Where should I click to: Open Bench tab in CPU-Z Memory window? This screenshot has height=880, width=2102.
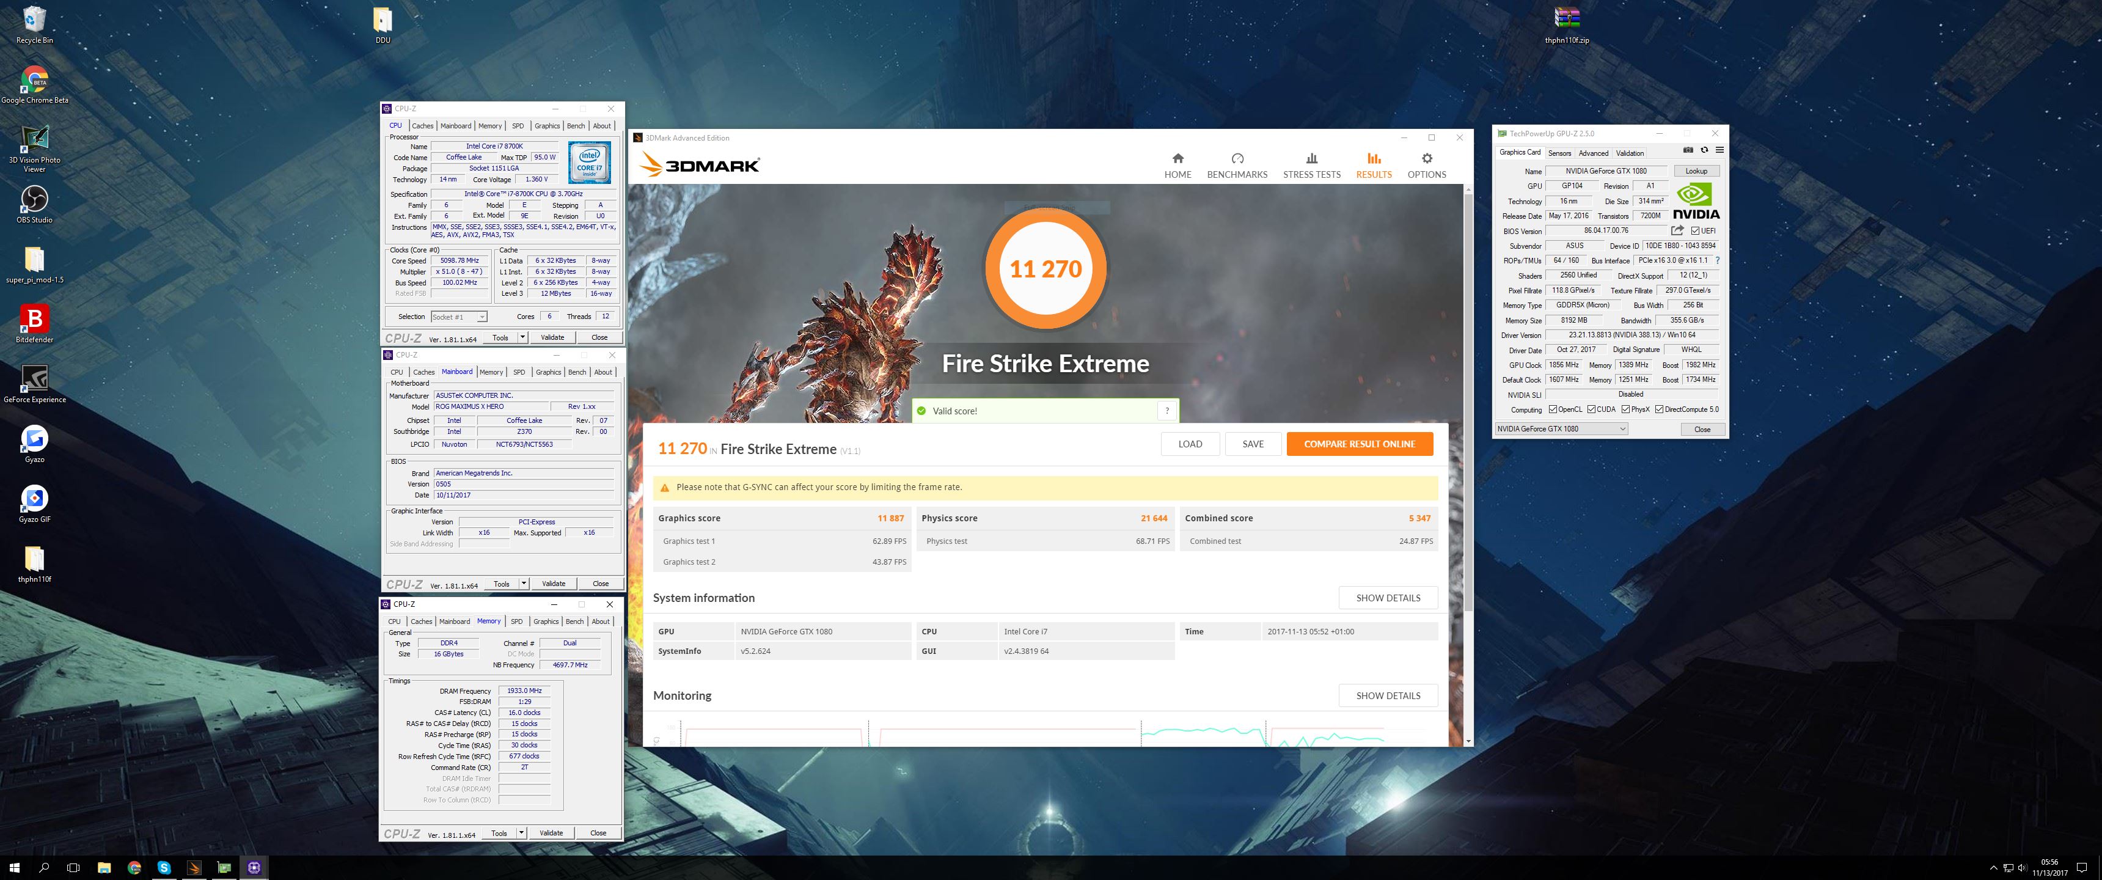coord(574,621)
